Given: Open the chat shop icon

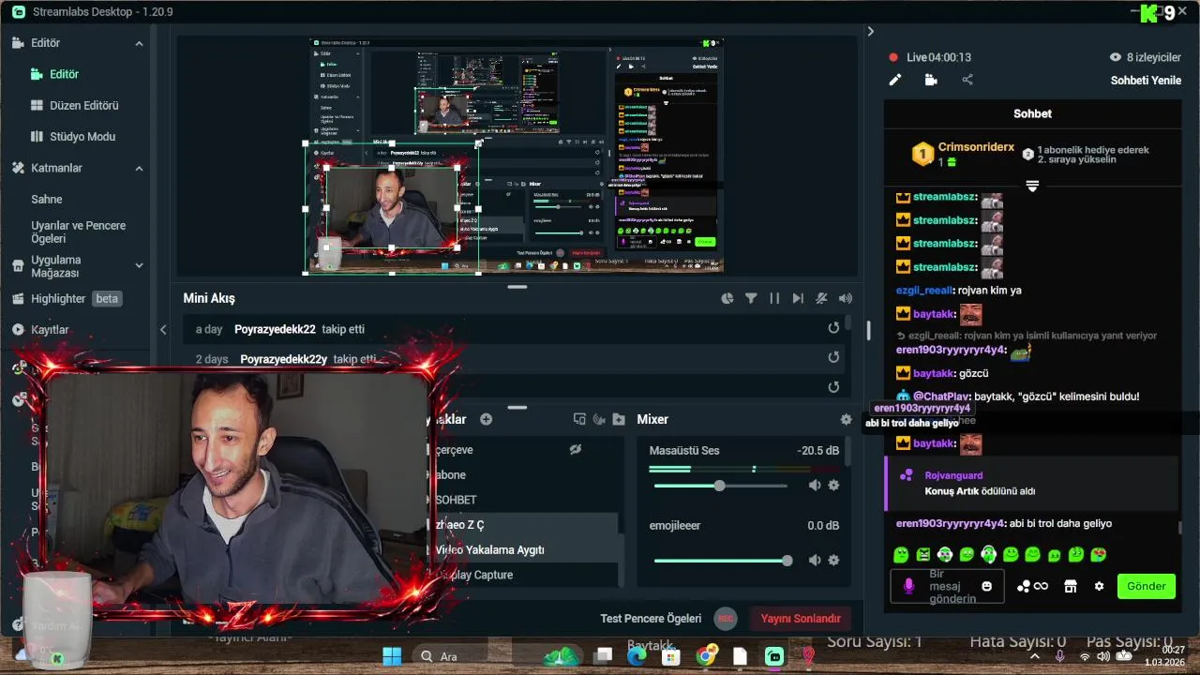Looking at the screenshot, I should (1070, 586).
